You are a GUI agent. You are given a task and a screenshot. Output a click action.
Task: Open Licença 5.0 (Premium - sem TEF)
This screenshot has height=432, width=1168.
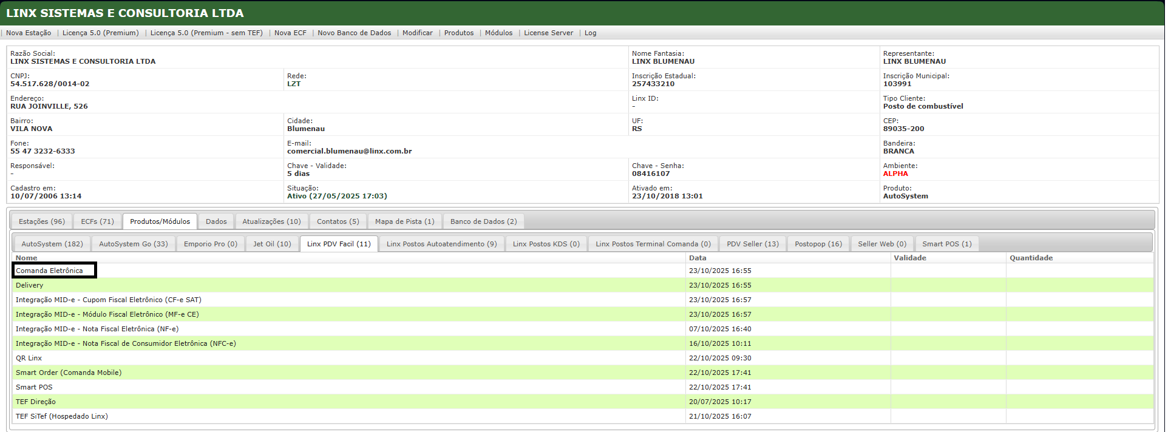tap(206, 33)
